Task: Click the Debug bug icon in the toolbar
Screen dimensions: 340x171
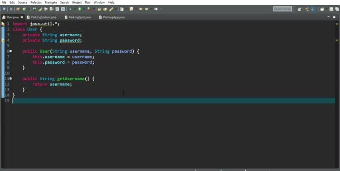Action: coord(70,9)
